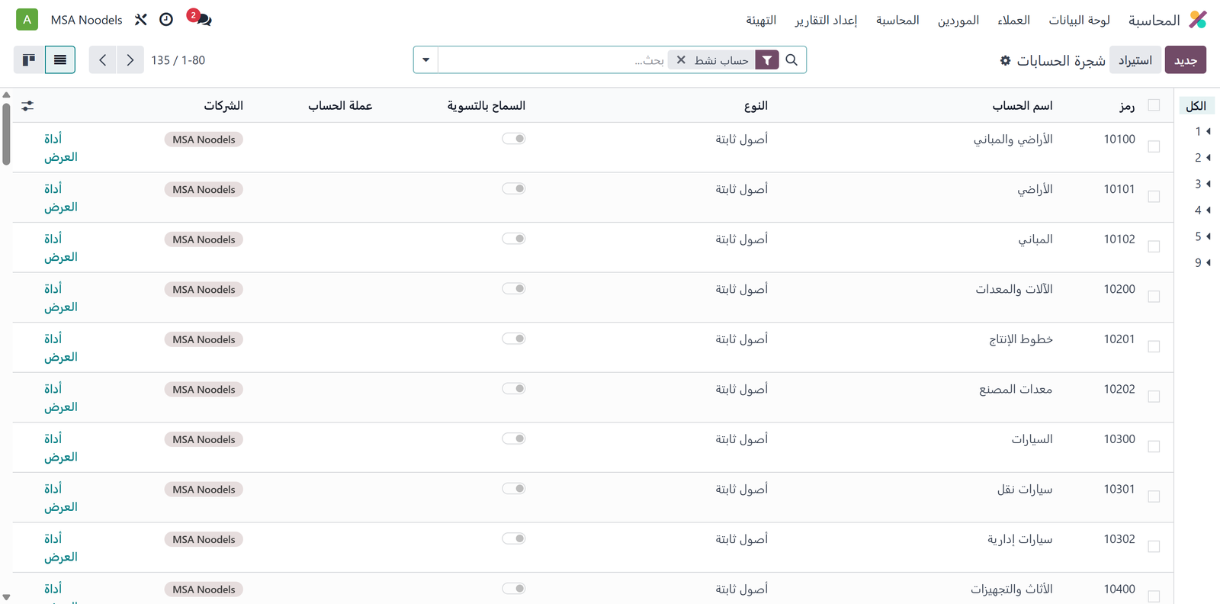Click into the search input field
The image size is (1220, 604).
pyautogui.click(x=553, y=59)
